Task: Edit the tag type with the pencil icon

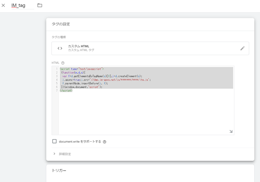Action: coord(242,48)
